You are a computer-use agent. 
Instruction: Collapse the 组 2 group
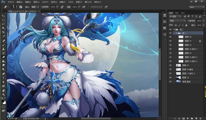[174, 30]
